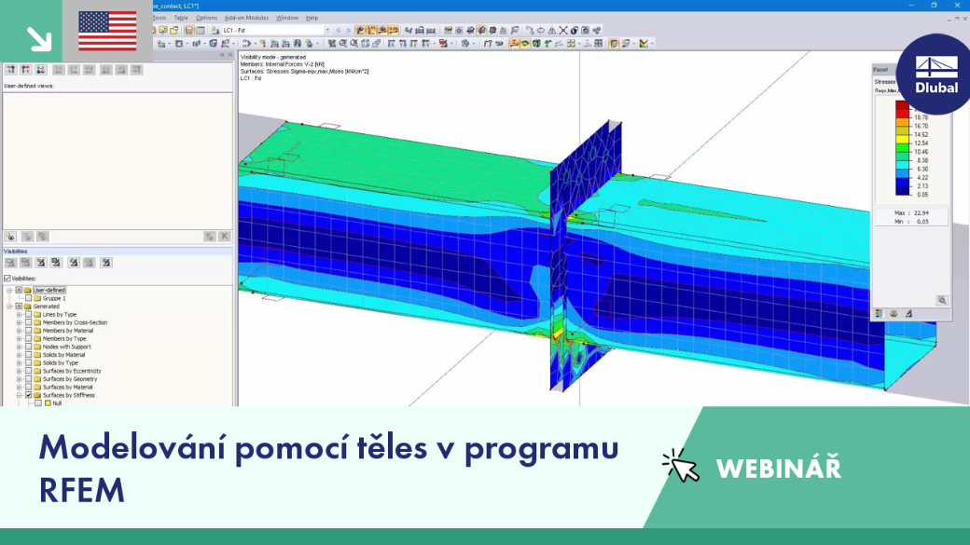Click the Dlubal logo badge
The width and height of the screenshot is (970, 545).
pyautogui.click(x=936, y=75)
